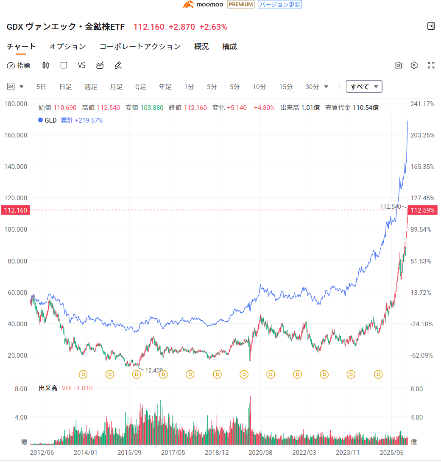Click the バージョン更新 button
This screenshot has height=462, width=441.
280,5
